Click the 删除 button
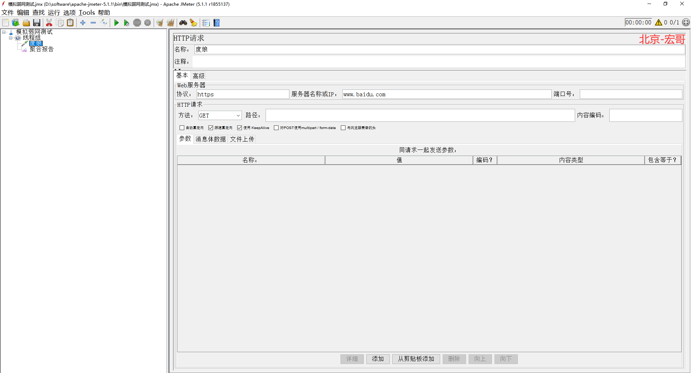The image size is (691, 373). 454,359
